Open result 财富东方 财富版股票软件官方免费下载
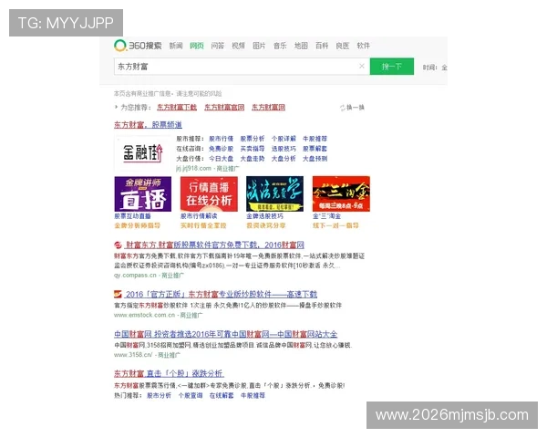This screenshot has height=438, width=547. 215,245
